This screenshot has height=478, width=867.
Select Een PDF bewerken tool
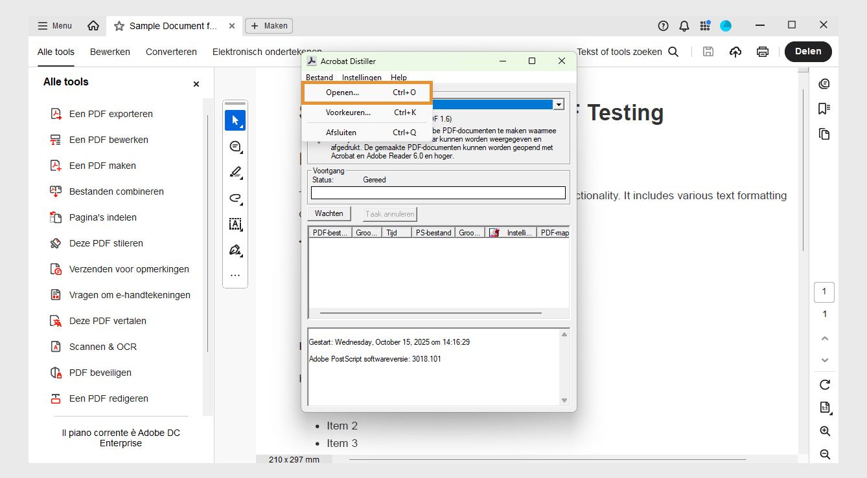(x=109, y=140)
